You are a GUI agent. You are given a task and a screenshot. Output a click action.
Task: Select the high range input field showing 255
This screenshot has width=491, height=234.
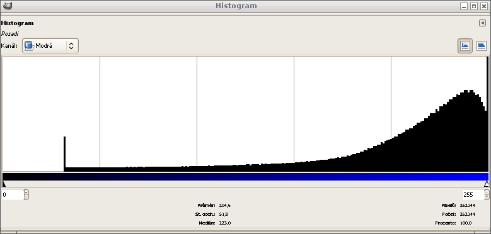click(x=473, y=194)
